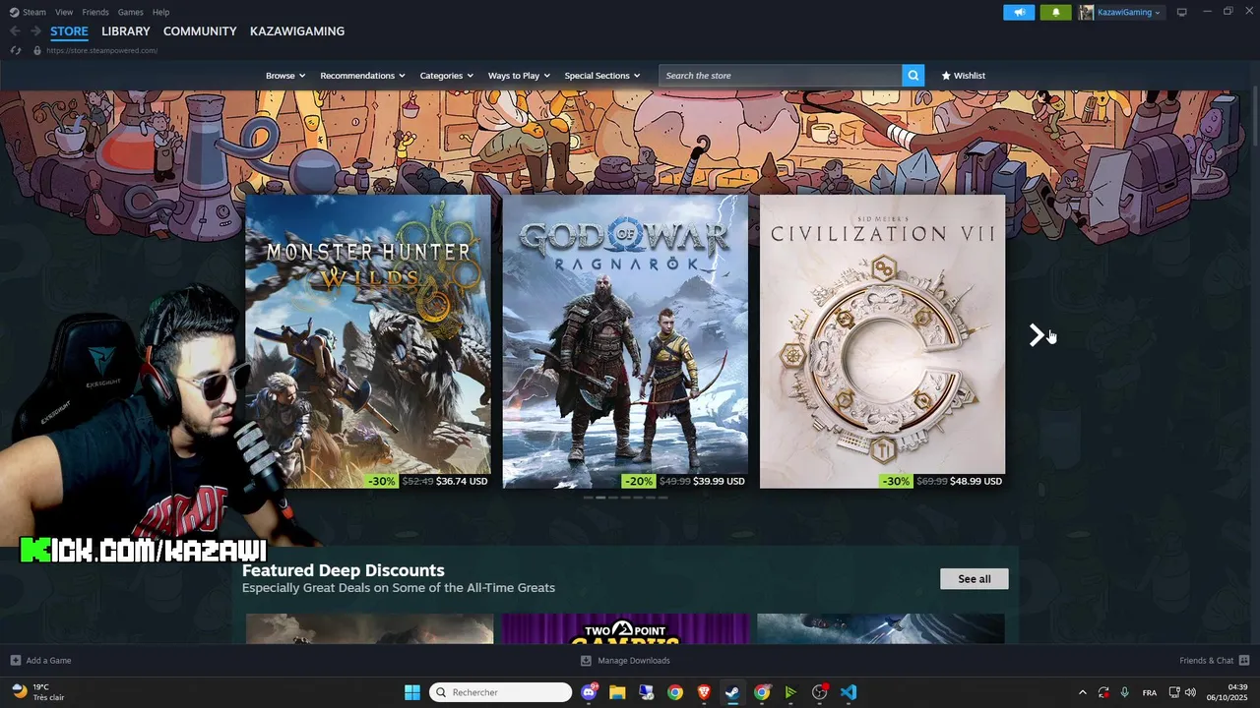This screenshot has height=708, width=1260.
Task: Click Manage Downloads label
Action: click(x=634, y=661)
